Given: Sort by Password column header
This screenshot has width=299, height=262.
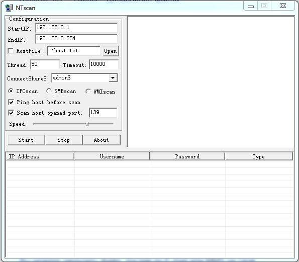Looking at the screenshot, I should point(187,156).
